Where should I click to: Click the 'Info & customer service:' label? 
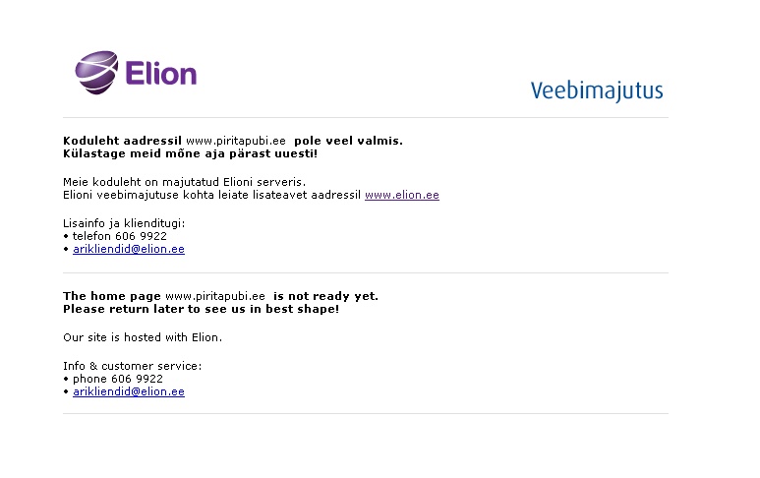[133, 366]
